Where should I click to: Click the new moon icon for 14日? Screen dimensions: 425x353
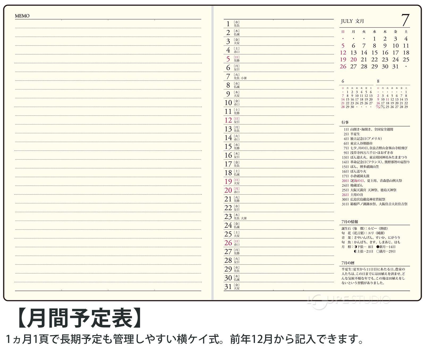click(x=378, y=247)
